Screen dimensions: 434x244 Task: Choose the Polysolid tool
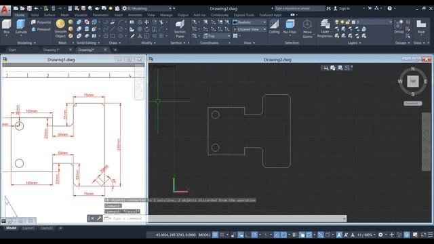tap(41, 22)
